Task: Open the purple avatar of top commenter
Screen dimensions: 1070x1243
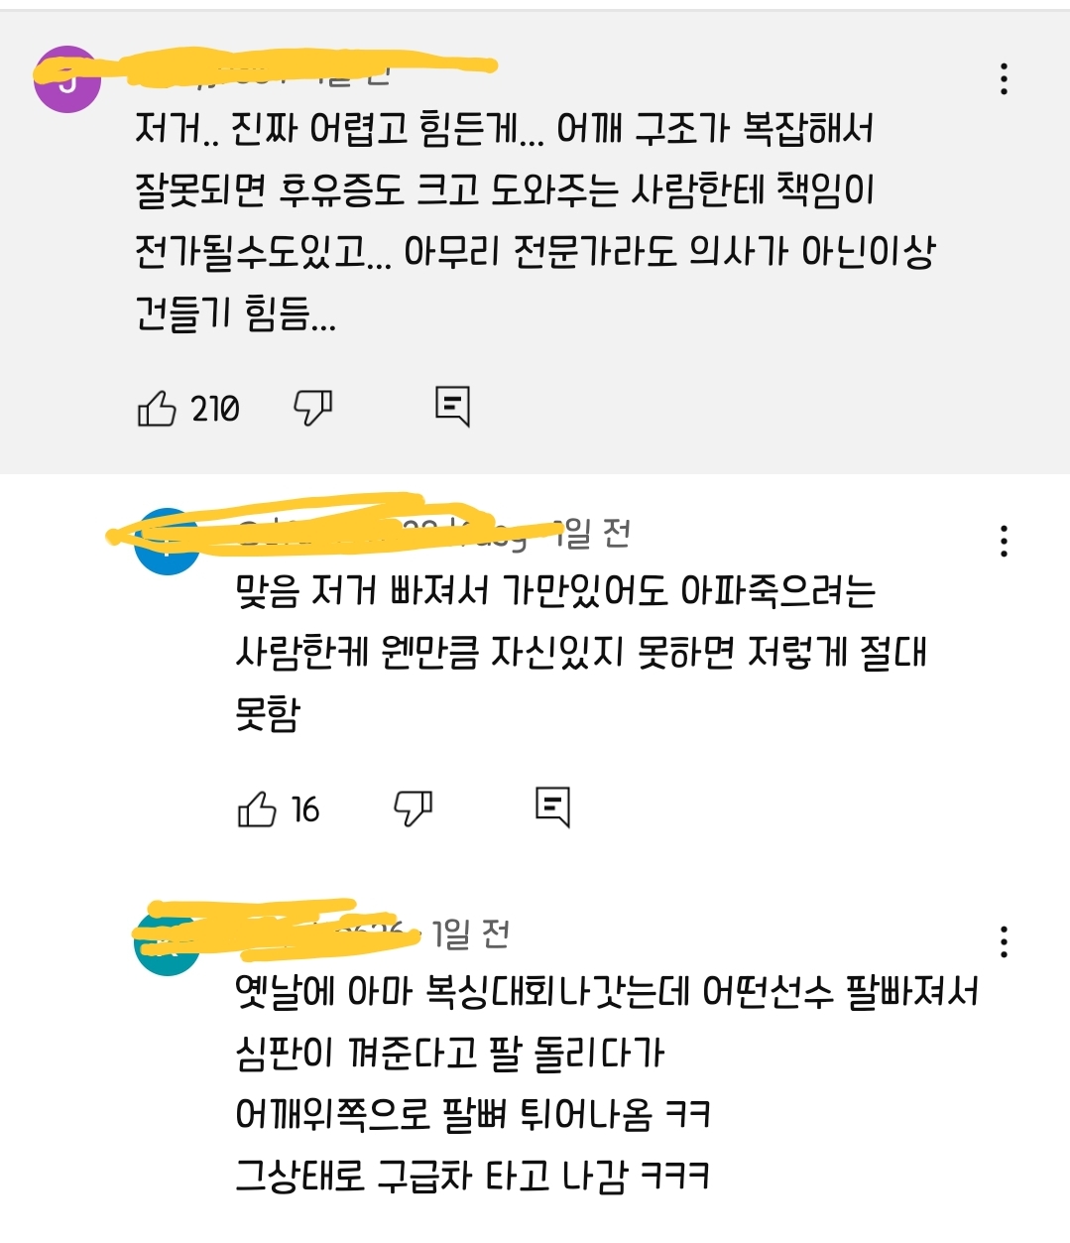Action: pyautogui.click(x=67, y=79)
